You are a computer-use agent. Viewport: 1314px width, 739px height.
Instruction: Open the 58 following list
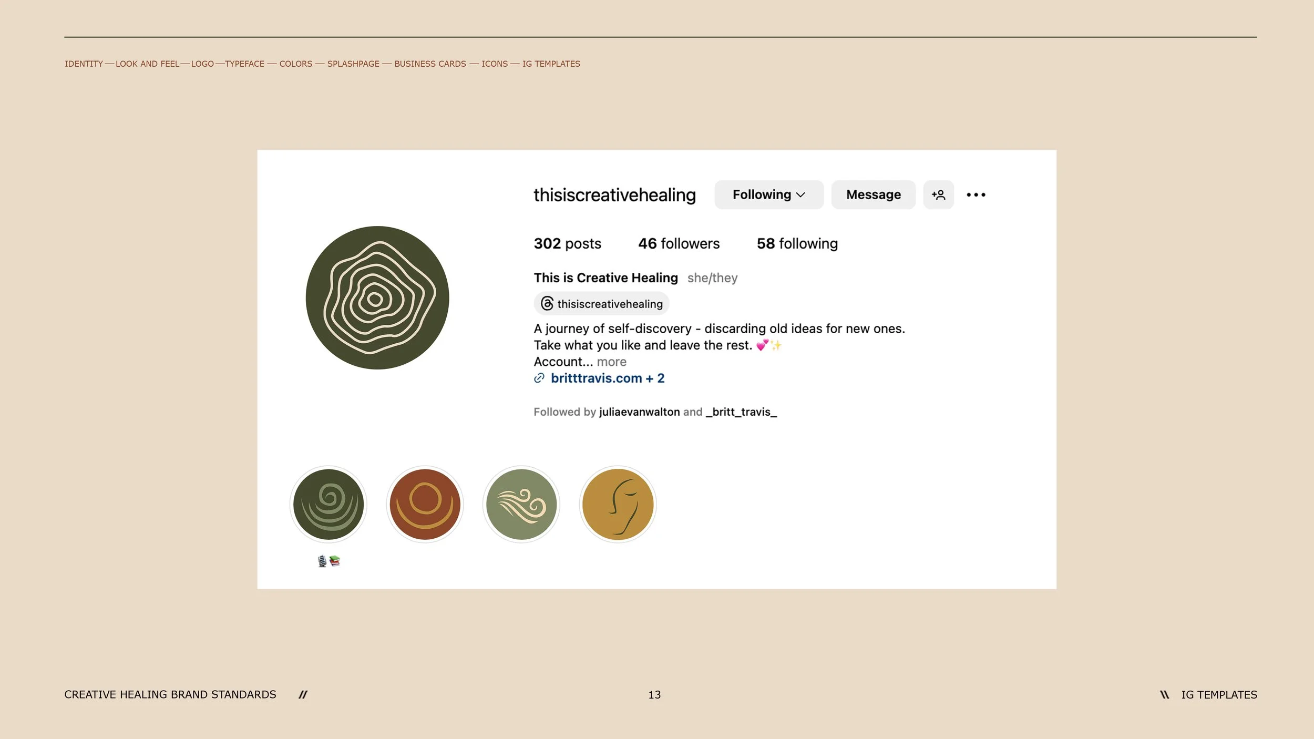coord(797,243)
